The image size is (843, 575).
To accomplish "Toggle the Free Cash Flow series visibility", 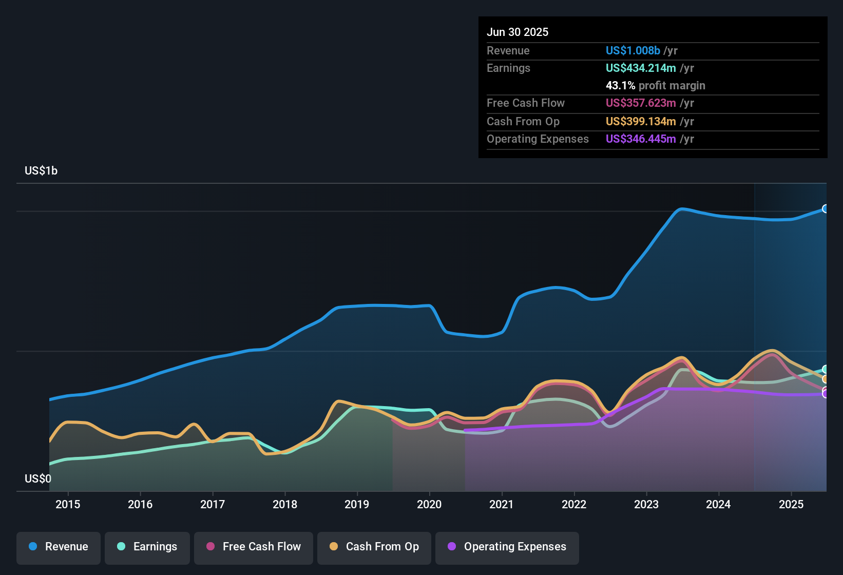I will [x=253, y=547].
